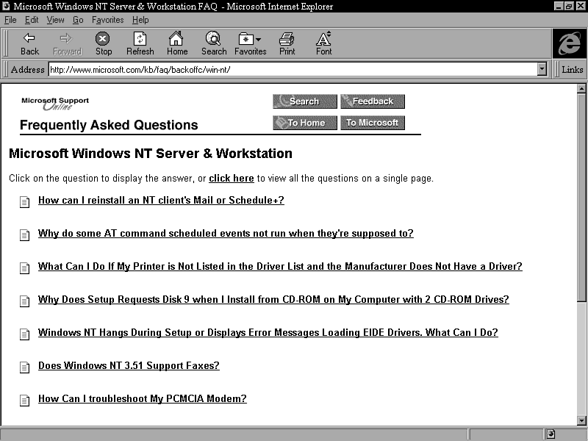
Task: Click the Feedback button on the page
Action: point(372,101)
